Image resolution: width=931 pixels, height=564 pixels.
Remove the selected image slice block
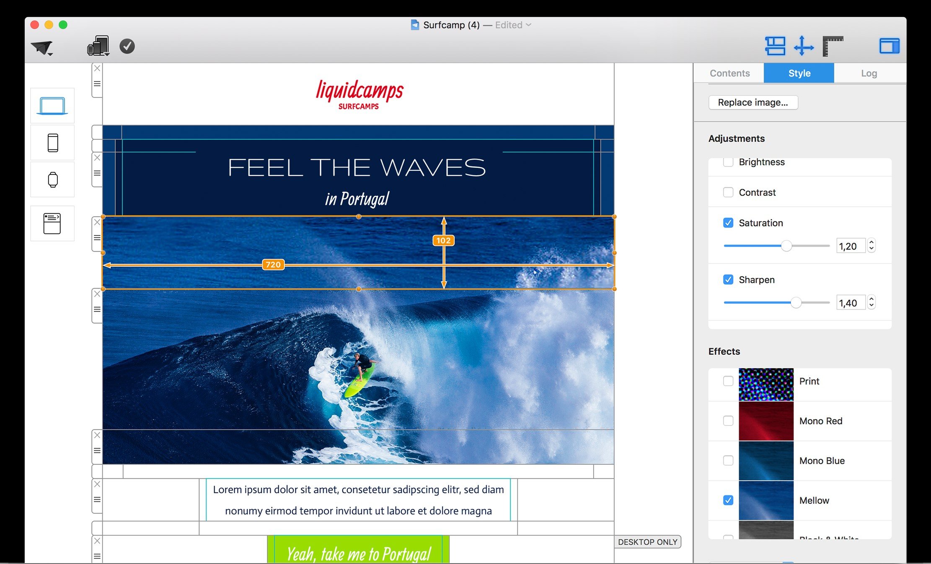pyautogui.click(x=97, y=222)
